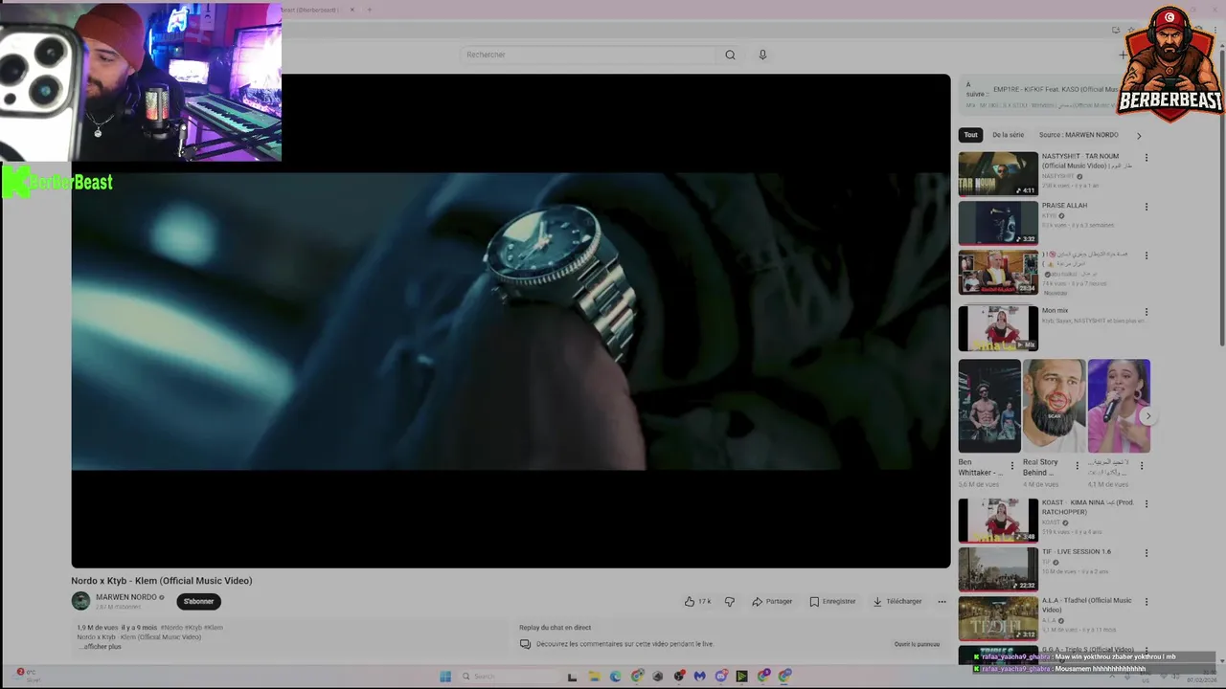Show more filter chips with right chevron

[1138, 136]
